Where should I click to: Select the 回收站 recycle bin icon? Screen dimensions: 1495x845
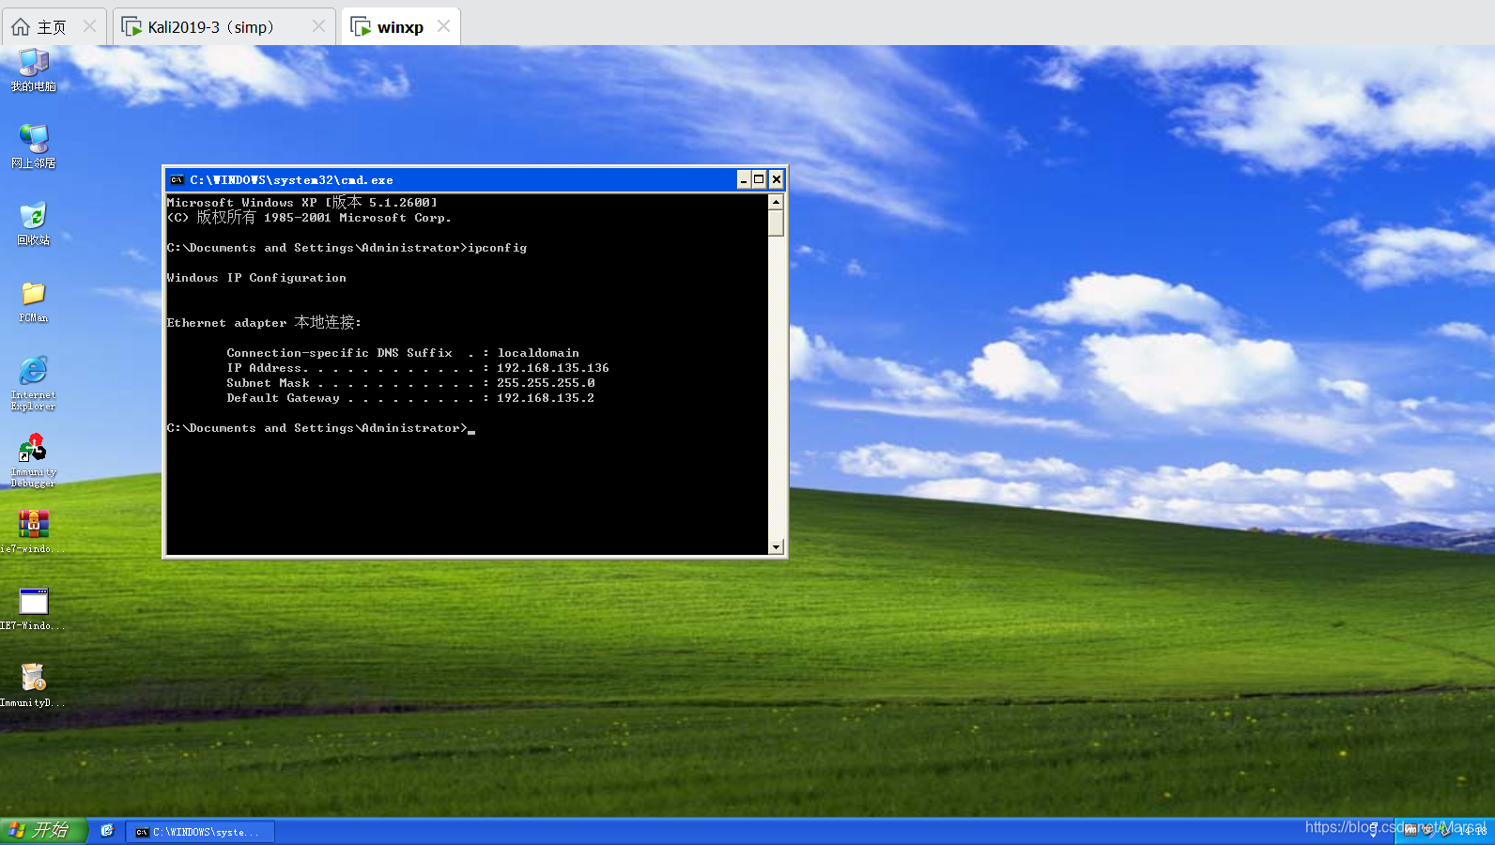34,223
